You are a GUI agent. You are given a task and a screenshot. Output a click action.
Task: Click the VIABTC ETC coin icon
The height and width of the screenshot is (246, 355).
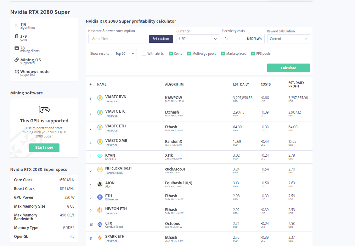(100, 113)
